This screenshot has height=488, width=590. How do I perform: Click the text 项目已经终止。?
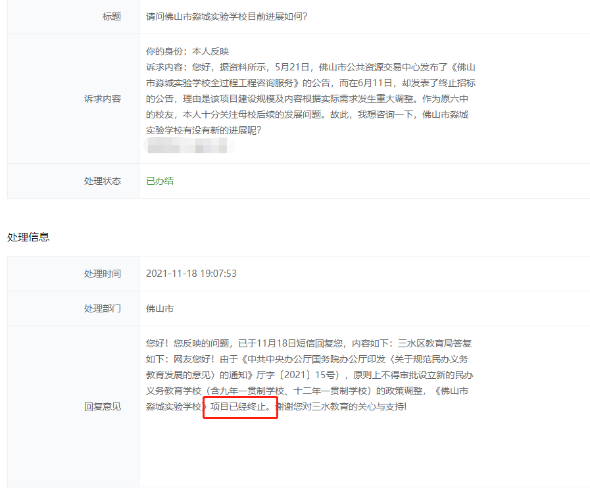[x=241, y=406]
